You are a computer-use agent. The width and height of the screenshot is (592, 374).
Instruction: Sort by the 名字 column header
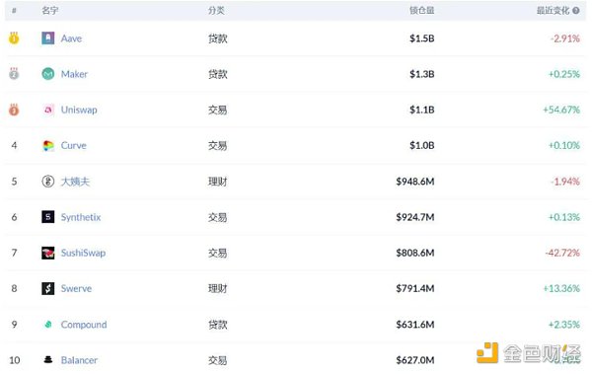tap(50, 11)
